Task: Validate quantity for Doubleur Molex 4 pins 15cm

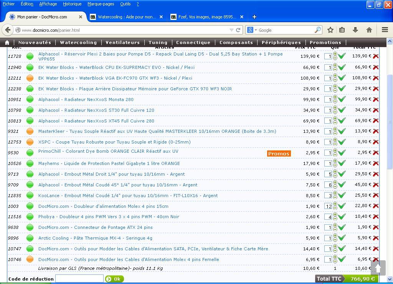Action: tap(342, 206)
